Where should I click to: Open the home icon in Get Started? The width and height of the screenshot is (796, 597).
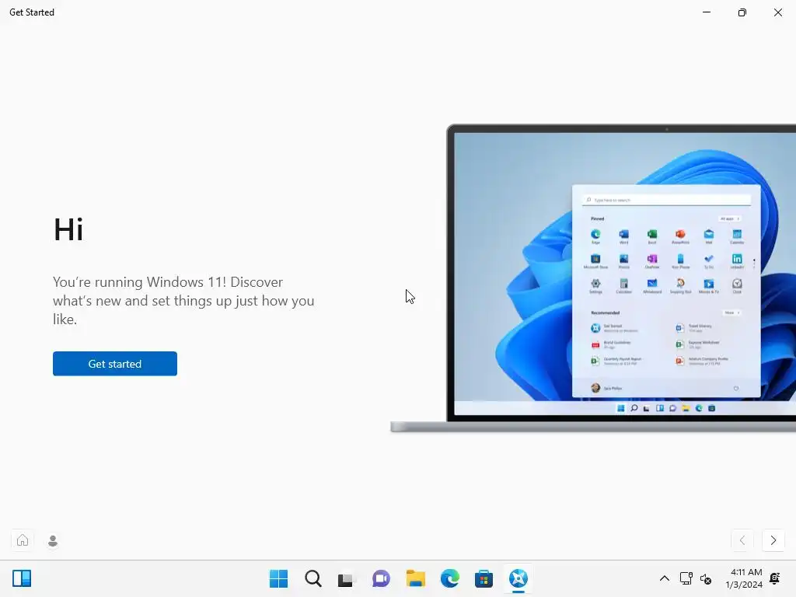click(x=23, y=540)
